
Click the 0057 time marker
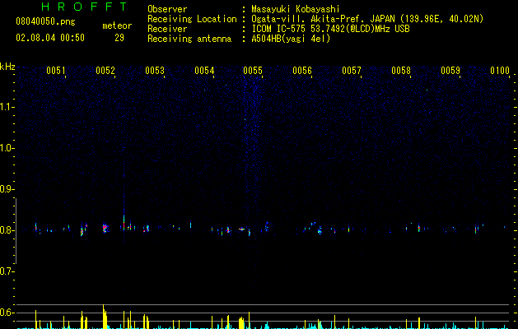[x=352, y=71]
